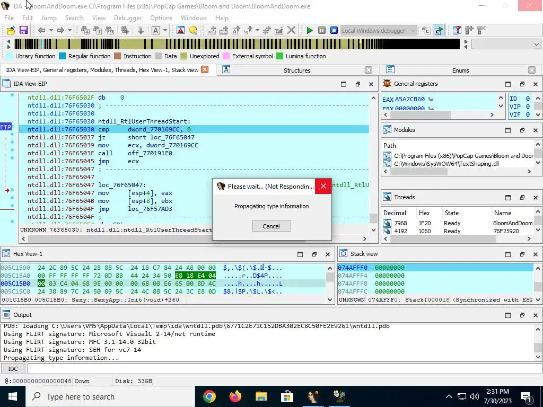Click the 's' string plus icon

click(248, 30)
